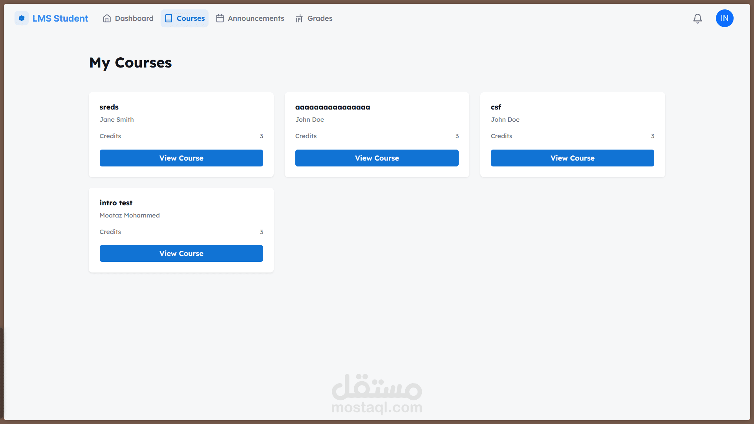
Task: View Course for csf
Action: [x=572, y=158]
